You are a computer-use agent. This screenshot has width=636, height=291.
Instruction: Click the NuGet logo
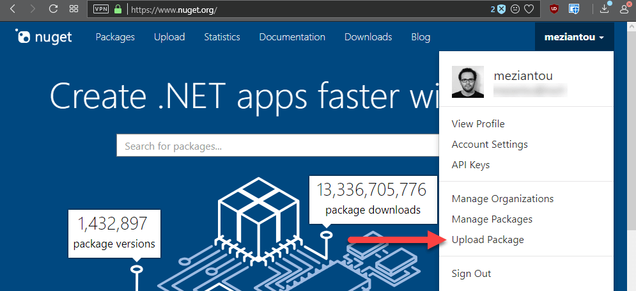(x=44, y=37)
